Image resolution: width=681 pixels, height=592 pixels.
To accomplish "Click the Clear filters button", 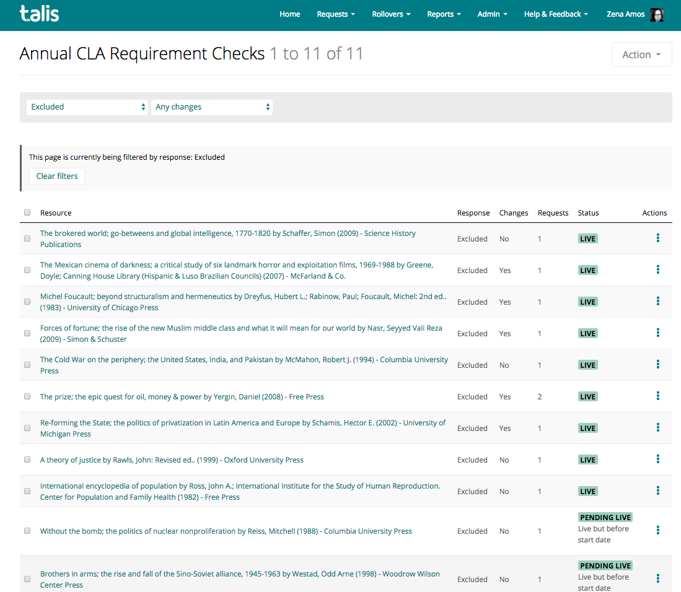I will click(x=57, y=176).
